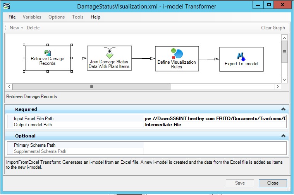Viewport: 294px width, 195px height.
Task: Click the Supplemental Schema Path value field
Action: pyautogui.click(x=215, y=151)
